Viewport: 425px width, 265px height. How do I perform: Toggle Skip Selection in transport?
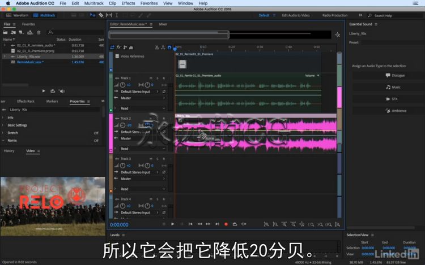click(244, 224)
